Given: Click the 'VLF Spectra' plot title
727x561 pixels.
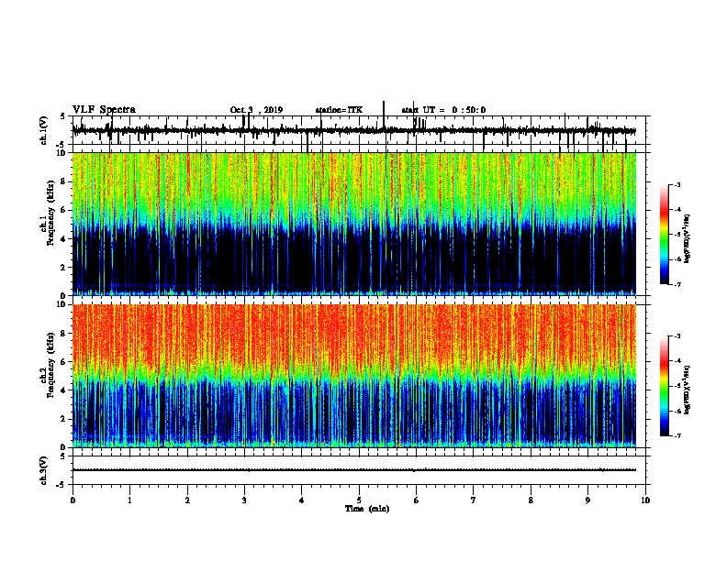Looking at the screenshot, I should coord(104,110).
